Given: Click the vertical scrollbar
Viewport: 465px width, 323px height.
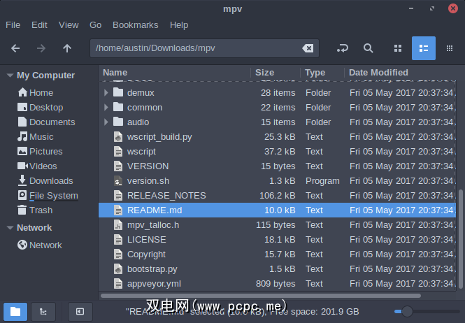Looking at the screenshot, I should coord(460,239).
